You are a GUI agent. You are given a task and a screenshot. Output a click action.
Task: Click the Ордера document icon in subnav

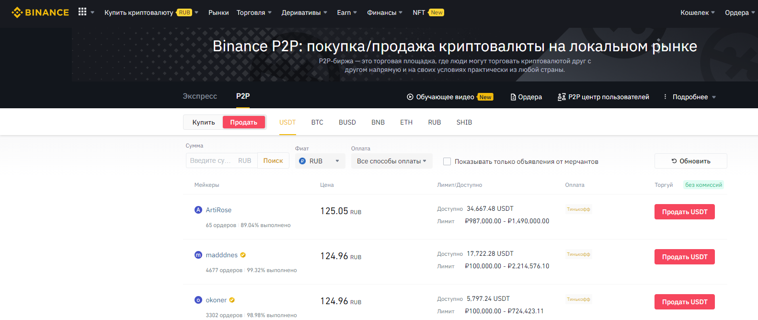[513, 97]
